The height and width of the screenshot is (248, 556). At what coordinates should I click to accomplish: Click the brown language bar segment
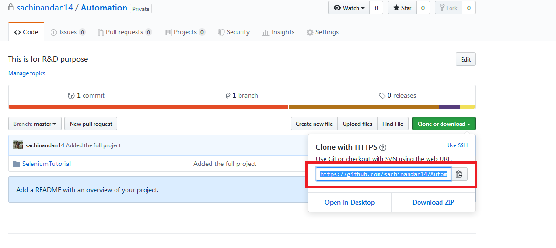tap(364, 107)
